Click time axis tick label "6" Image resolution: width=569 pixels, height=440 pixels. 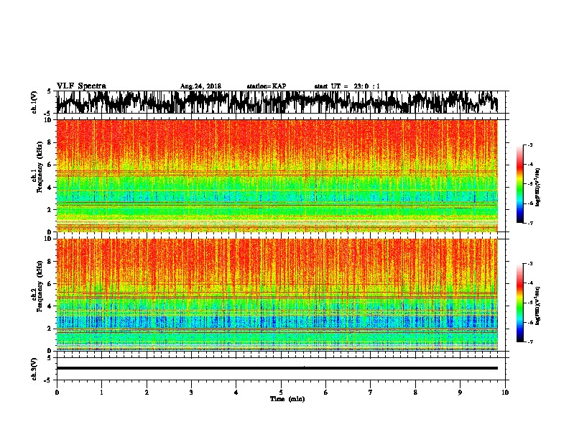click(326, 393)
